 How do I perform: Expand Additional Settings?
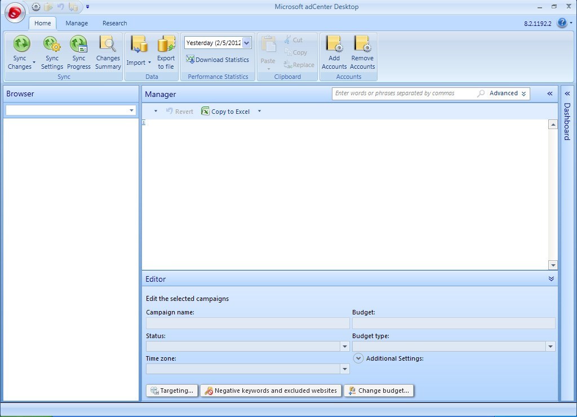(x=358, y=358)
